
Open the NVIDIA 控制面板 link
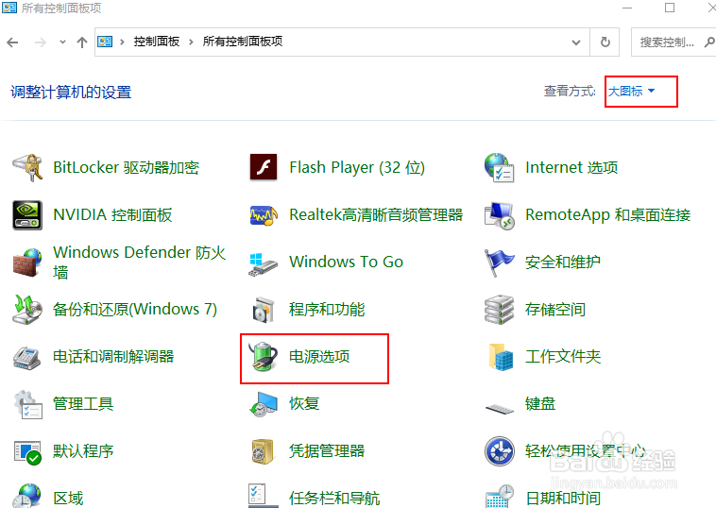click(x=112, y=215)
